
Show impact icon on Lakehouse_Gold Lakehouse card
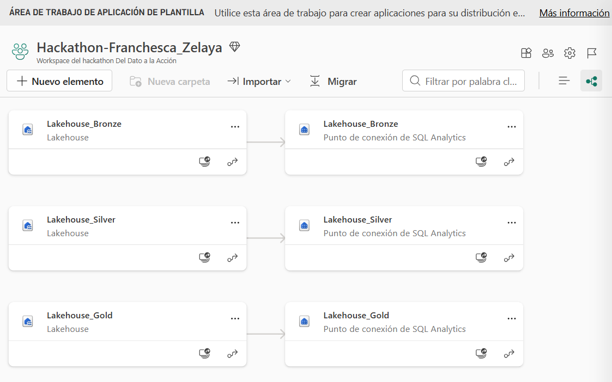tap(204, 353)
